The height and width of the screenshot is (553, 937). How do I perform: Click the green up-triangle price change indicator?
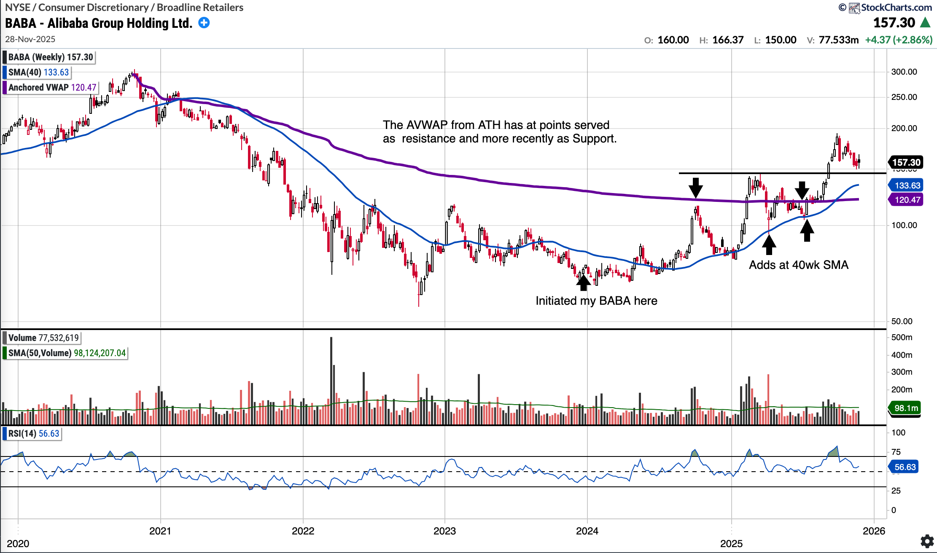(x=925, y=22)
